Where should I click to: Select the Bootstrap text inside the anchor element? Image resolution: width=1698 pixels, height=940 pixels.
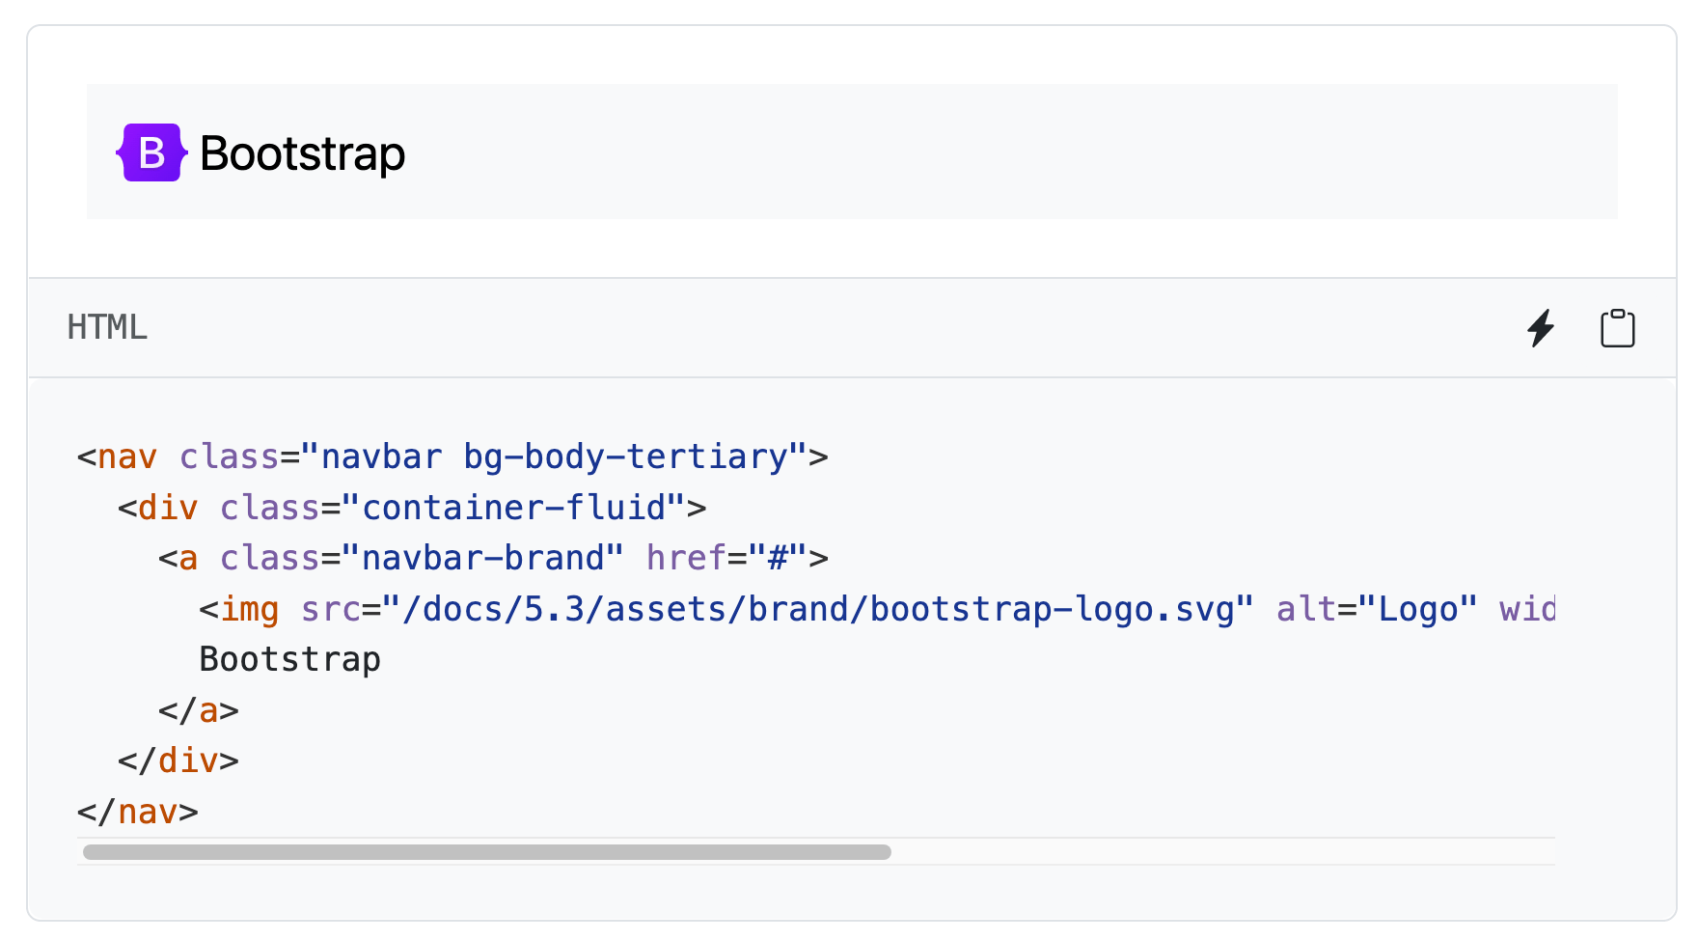[x=288, y=659]
